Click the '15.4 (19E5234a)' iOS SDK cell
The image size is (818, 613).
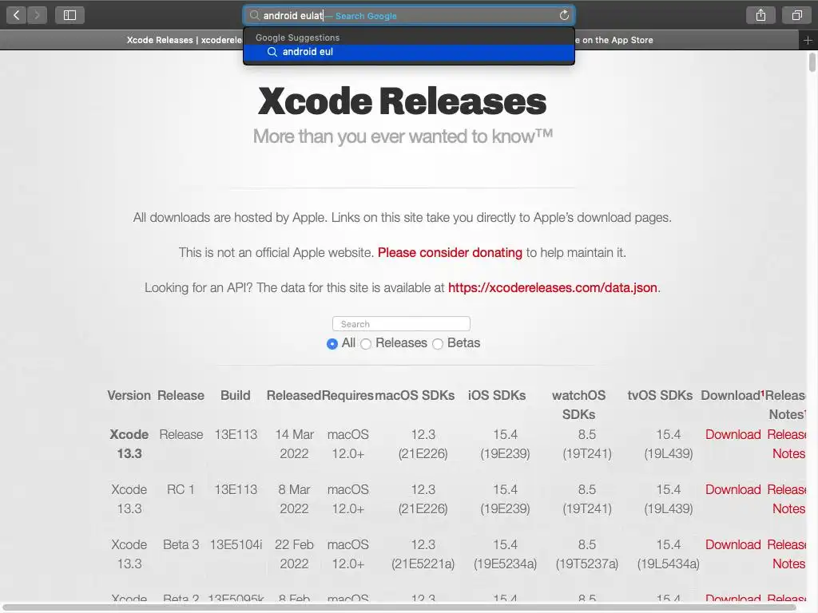[x=505, y=554]
